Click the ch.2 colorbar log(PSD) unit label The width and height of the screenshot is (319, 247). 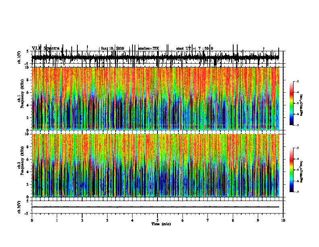pyautogui.click(x=301, y=172)
